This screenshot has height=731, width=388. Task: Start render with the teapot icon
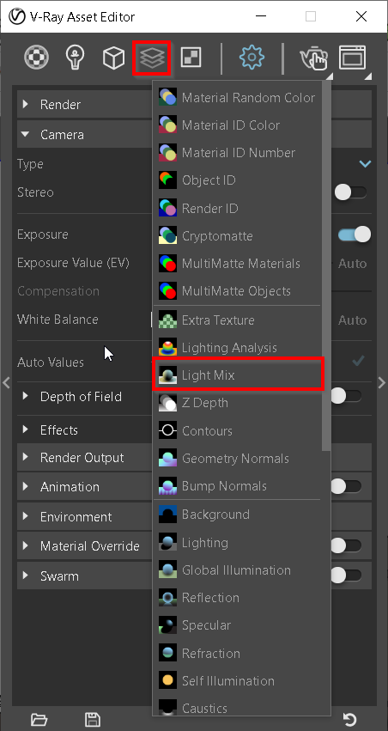tap(313, 59)
